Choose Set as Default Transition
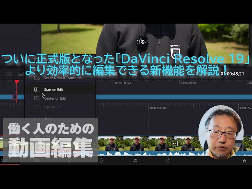The image size is (252, 189). pyautogui.click(x=63, y=78)
